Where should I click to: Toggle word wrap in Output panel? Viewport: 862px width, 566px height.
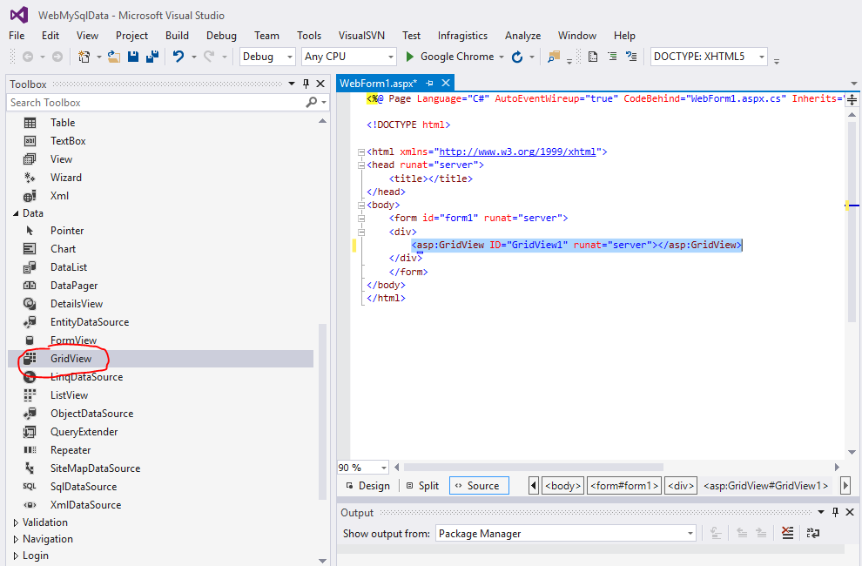click(812, 533)
